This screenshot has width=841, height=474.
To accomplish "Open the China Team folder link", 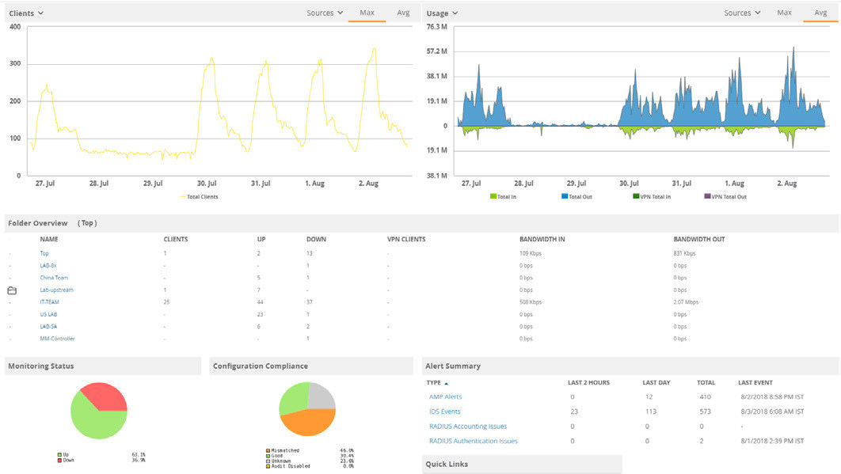I will [54, 278].
